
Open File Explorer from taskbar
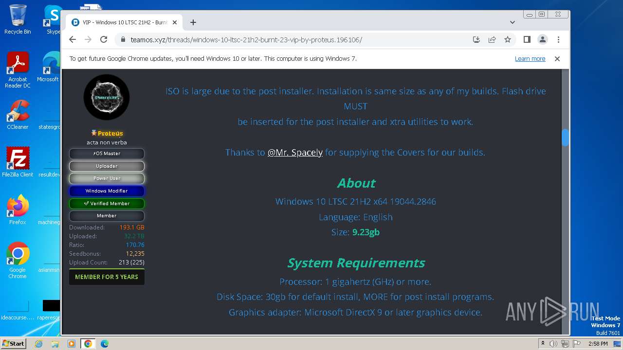click(x=55, y=344)
